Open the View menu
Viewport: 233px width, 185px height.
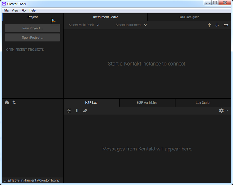15,10
